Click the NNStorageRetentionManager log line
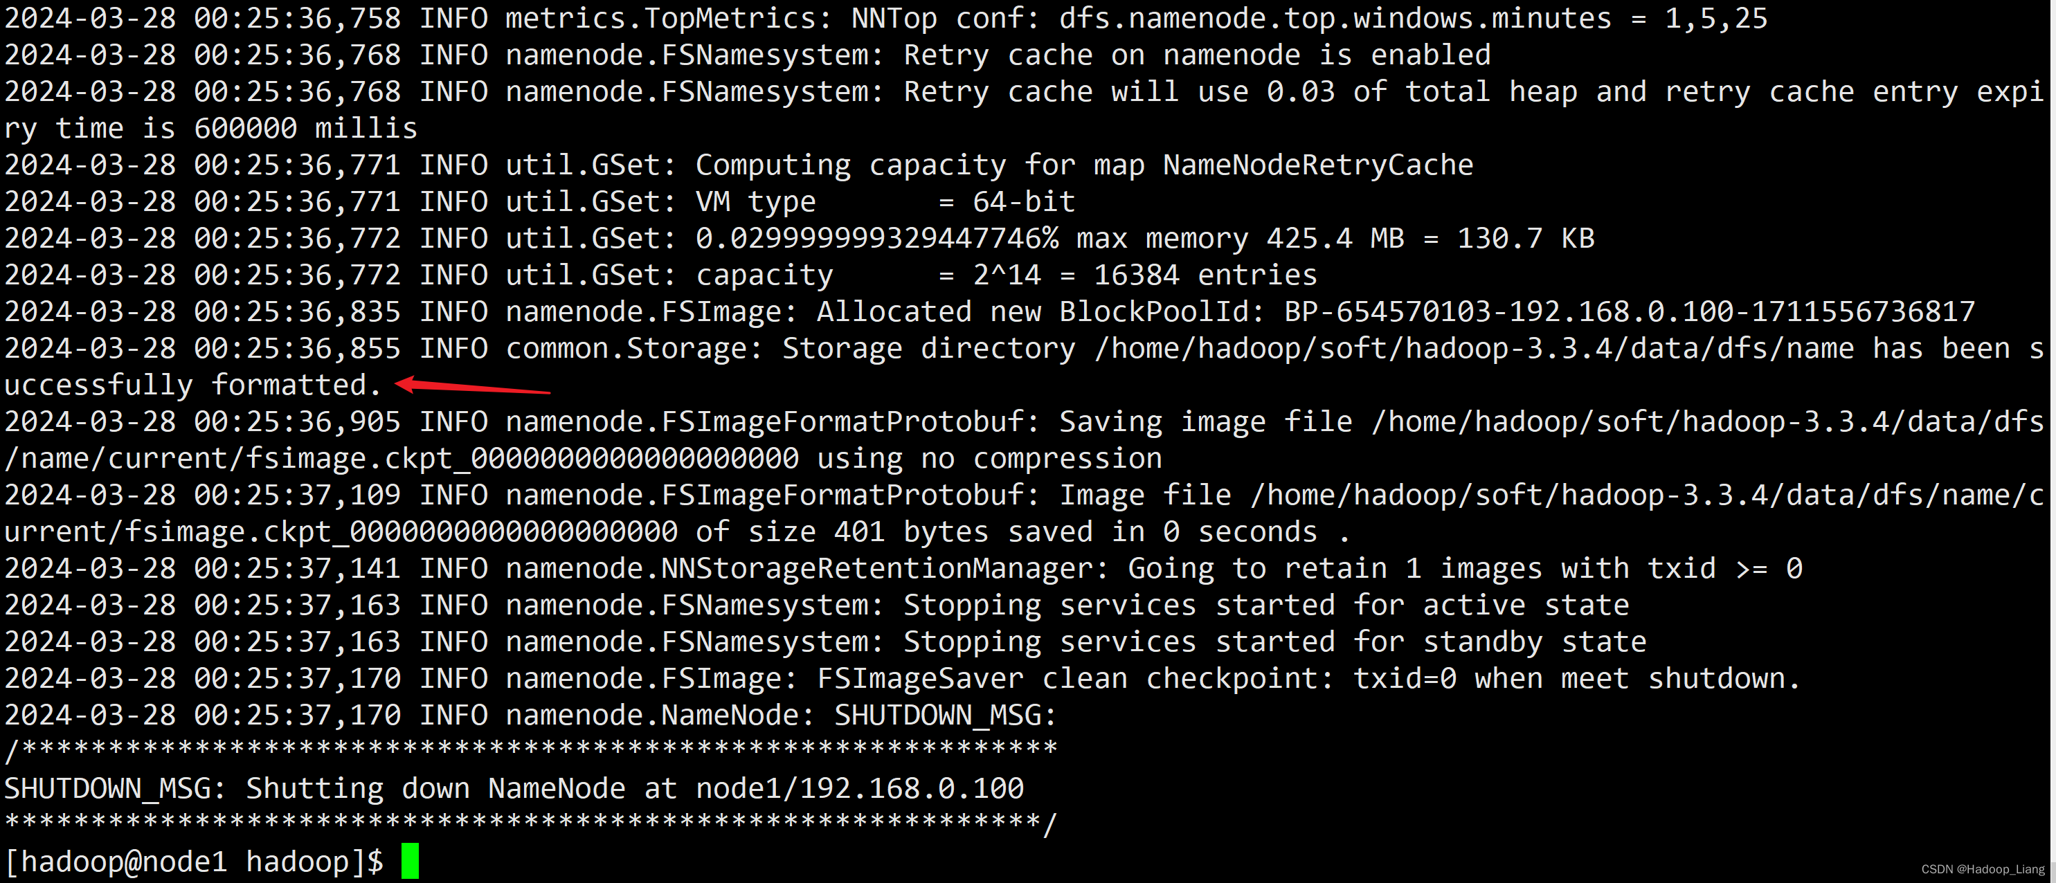 pyautogui.click(x=903, y=569)
